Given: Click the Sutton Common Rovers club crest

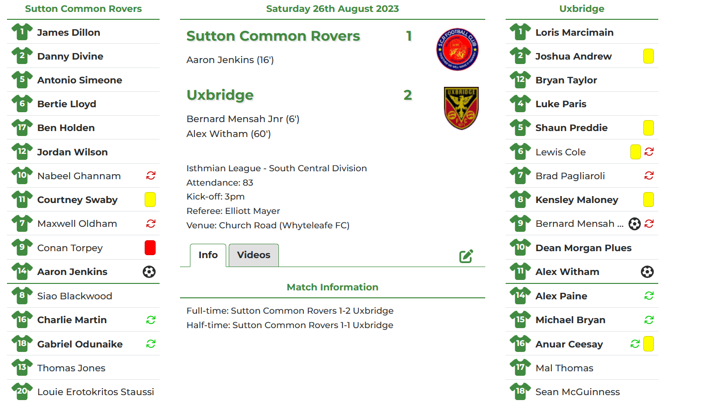Looking at the screenshot, I should (457, 49).
